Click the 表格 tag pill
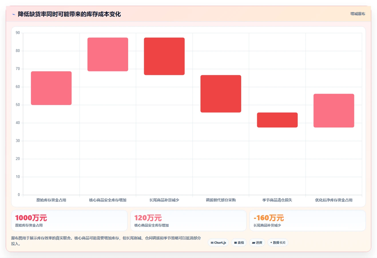The image size is (377, 258). (x=239, y=243)
